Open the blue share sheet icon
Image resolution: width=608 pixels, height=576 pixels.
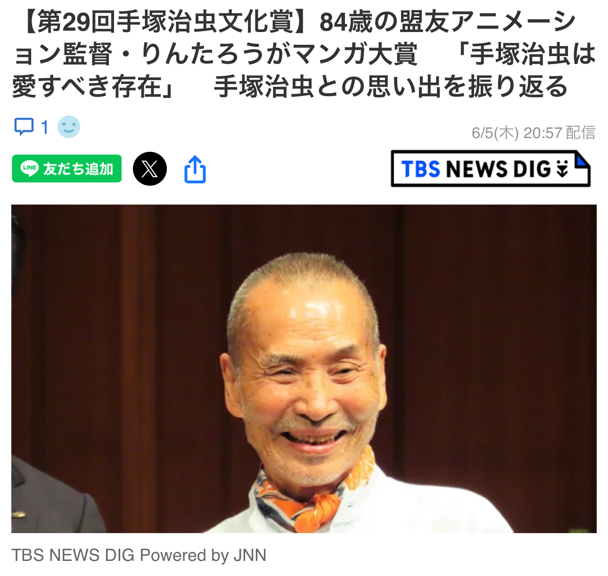pyautogui.click(x=195, y=169)
